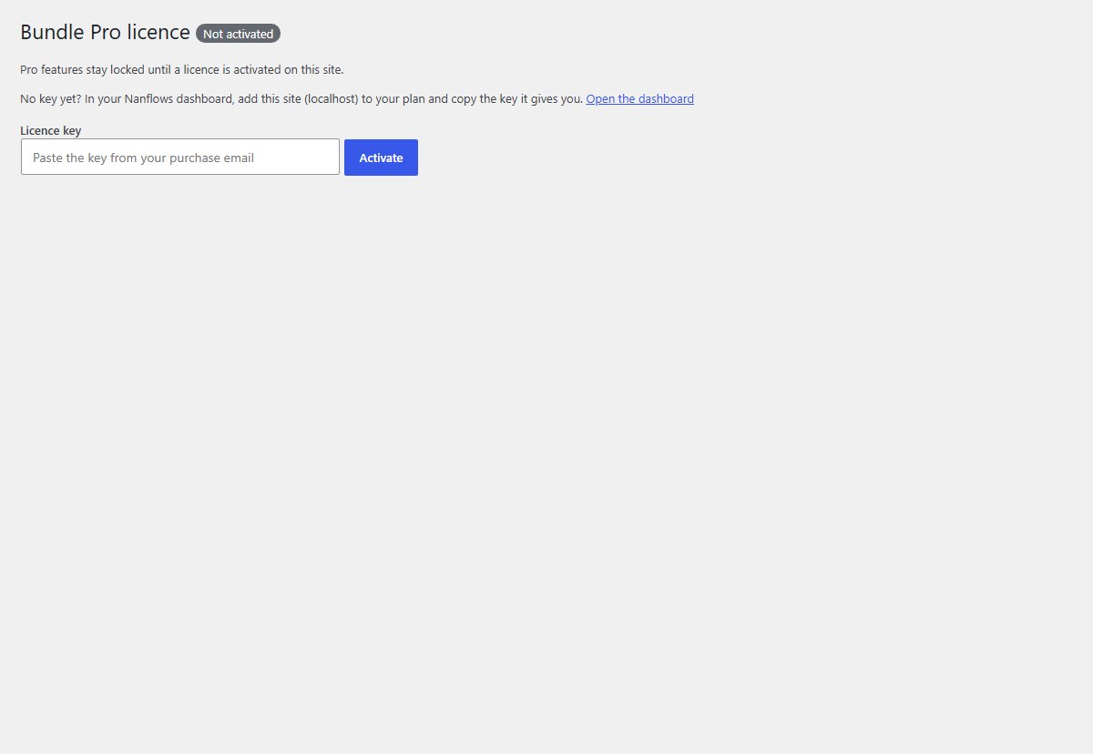Click the 'Licence key' field label
Viewport: 1093px width, 754px height.
51,130
